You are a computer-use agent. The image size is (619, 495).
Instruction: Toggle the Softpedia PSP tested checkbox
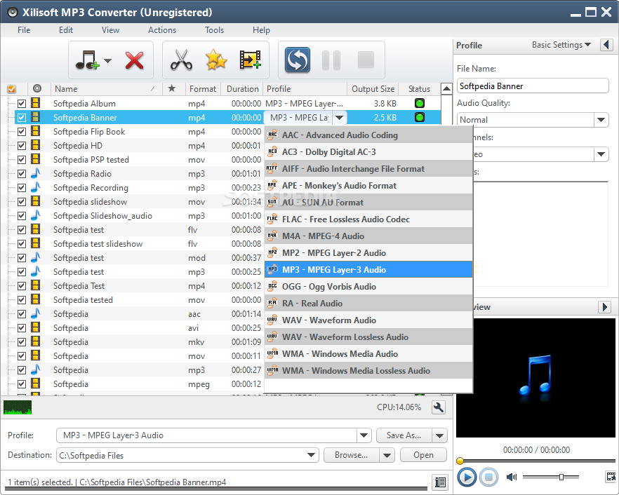(x=22, y=159)
